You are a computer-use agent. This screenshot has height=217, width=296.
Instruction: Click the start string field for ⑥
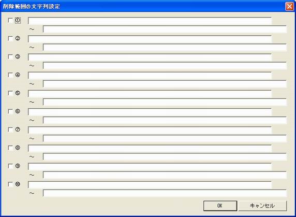pos(150,112)
